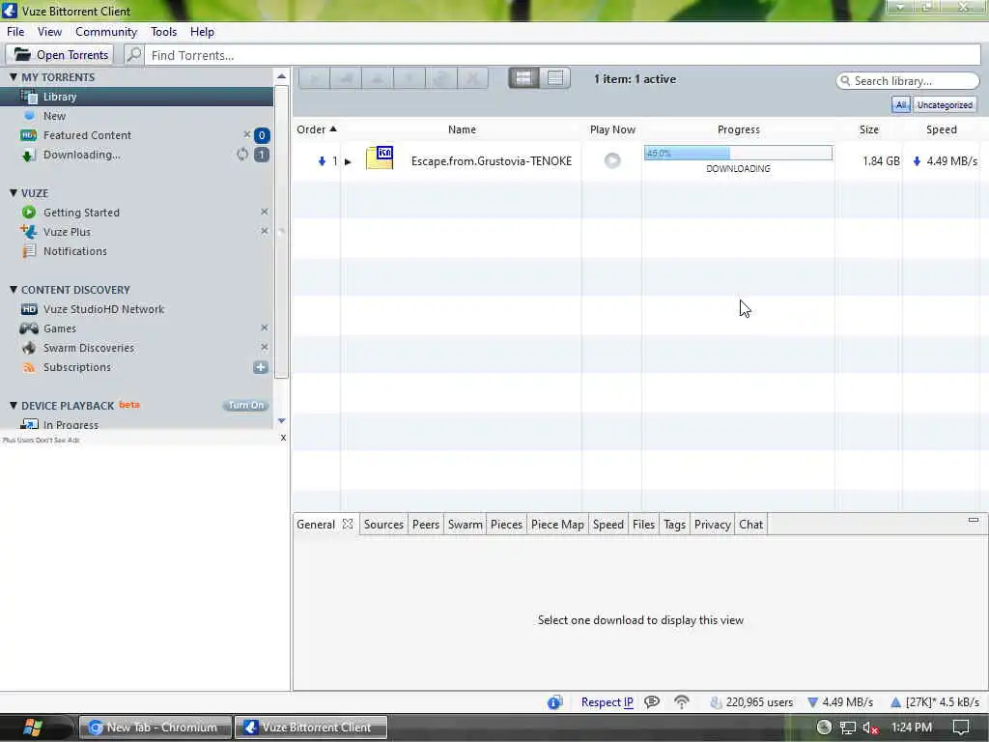Click the Respect IP link
This screenshot has height=742, width=989.
click(607, 702)
